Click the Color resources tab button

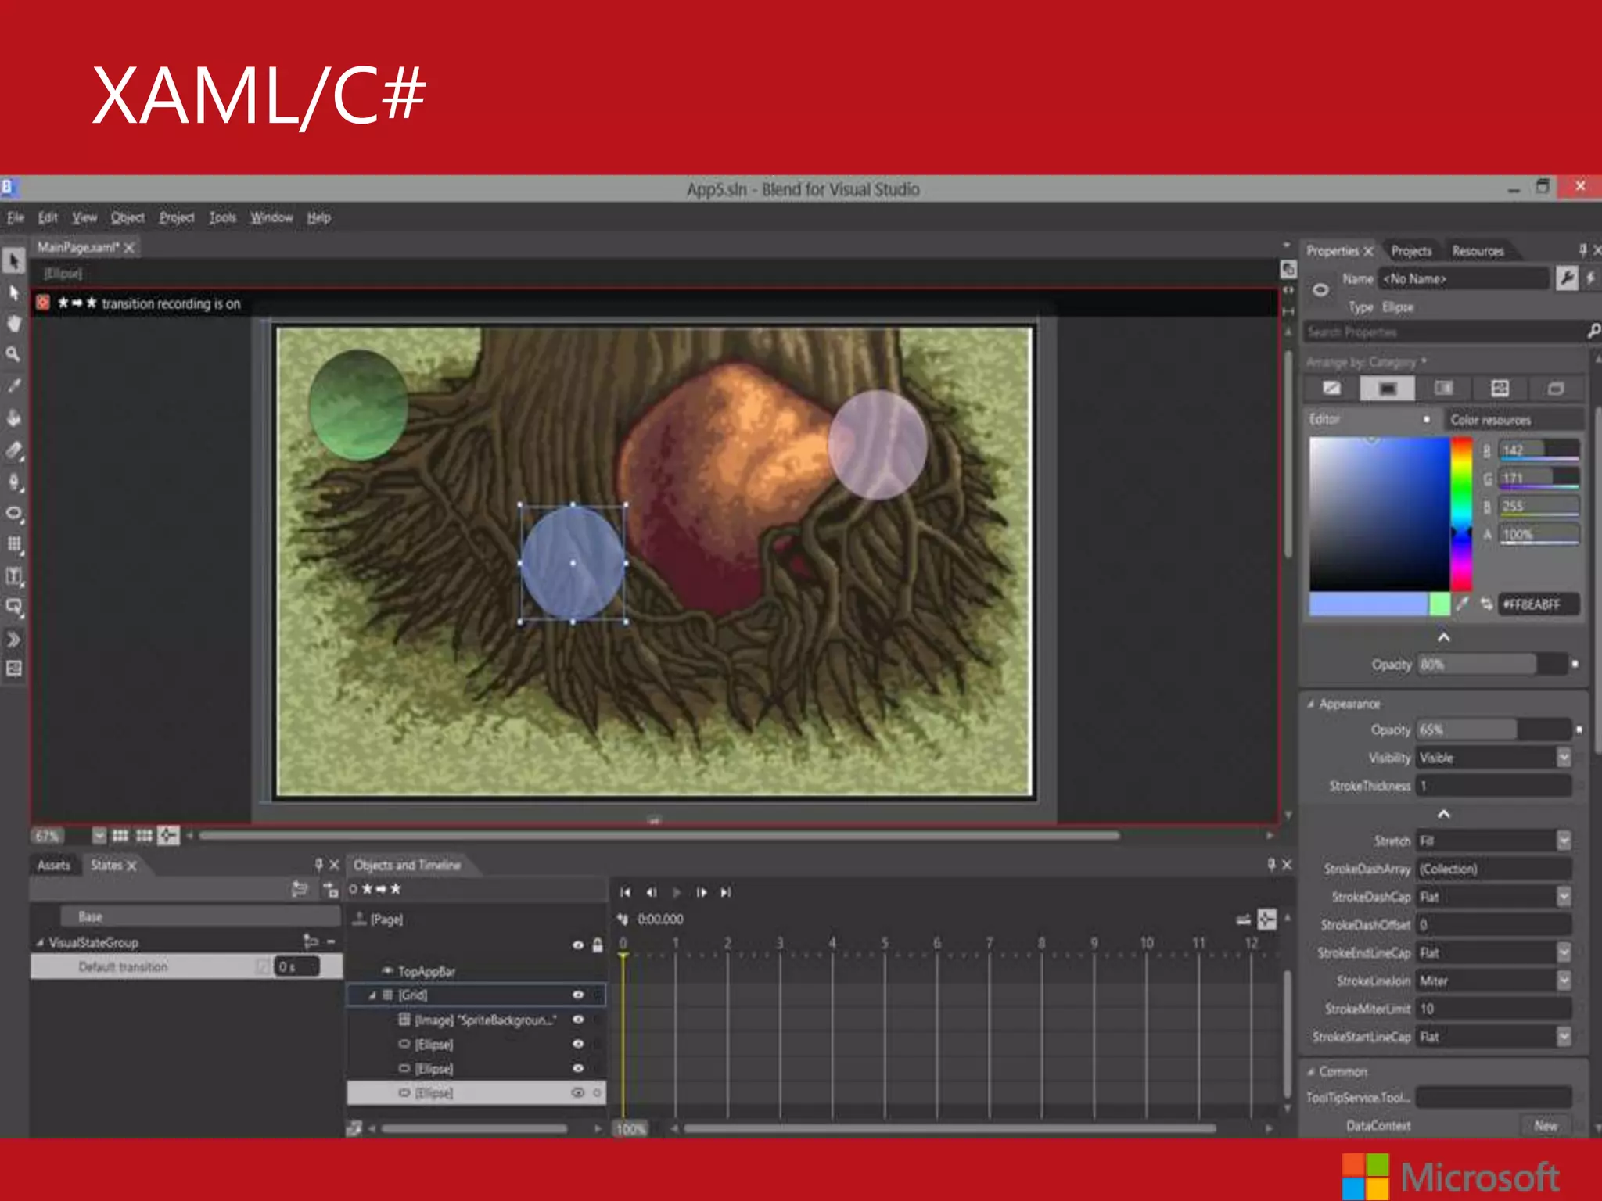coord(1514,420)
